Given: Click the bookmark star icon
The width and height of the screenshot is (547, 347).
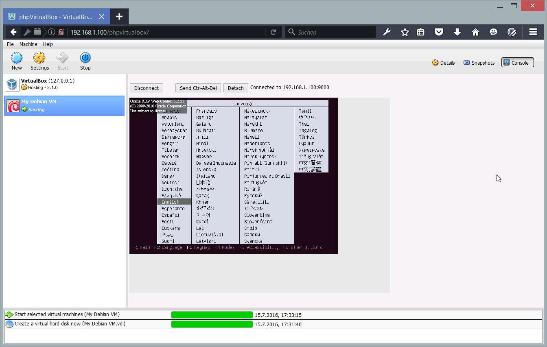Looking at the screenshot, I should click(x=405, y=32).
